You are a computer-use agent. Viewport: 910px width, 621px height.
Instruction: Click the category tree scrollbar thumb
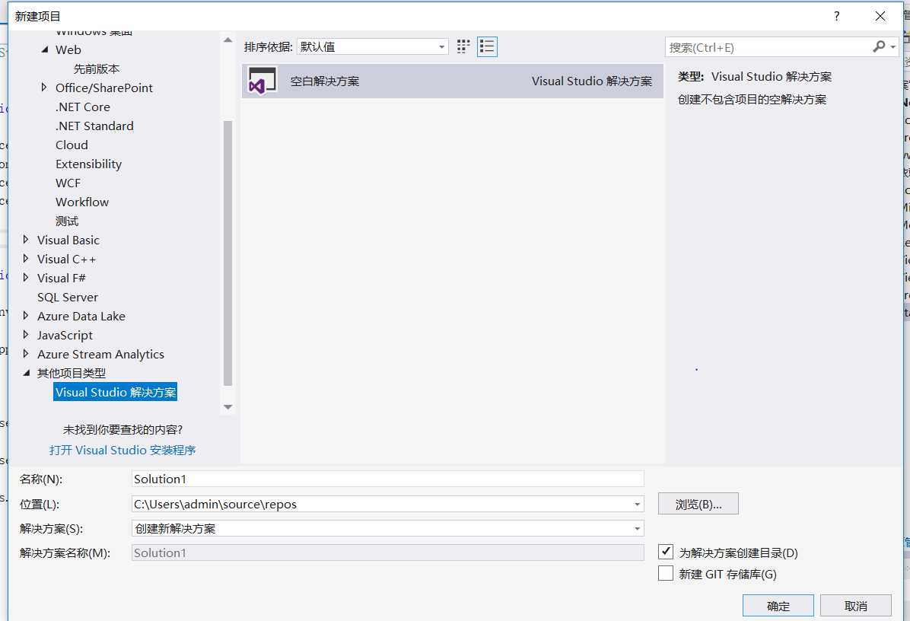pyautogui.click(x=228, y=253)
